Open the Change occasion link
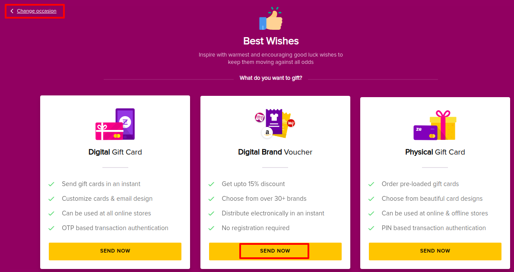The image size is (514, 272). pyautogui.click(x=37, y=11)
